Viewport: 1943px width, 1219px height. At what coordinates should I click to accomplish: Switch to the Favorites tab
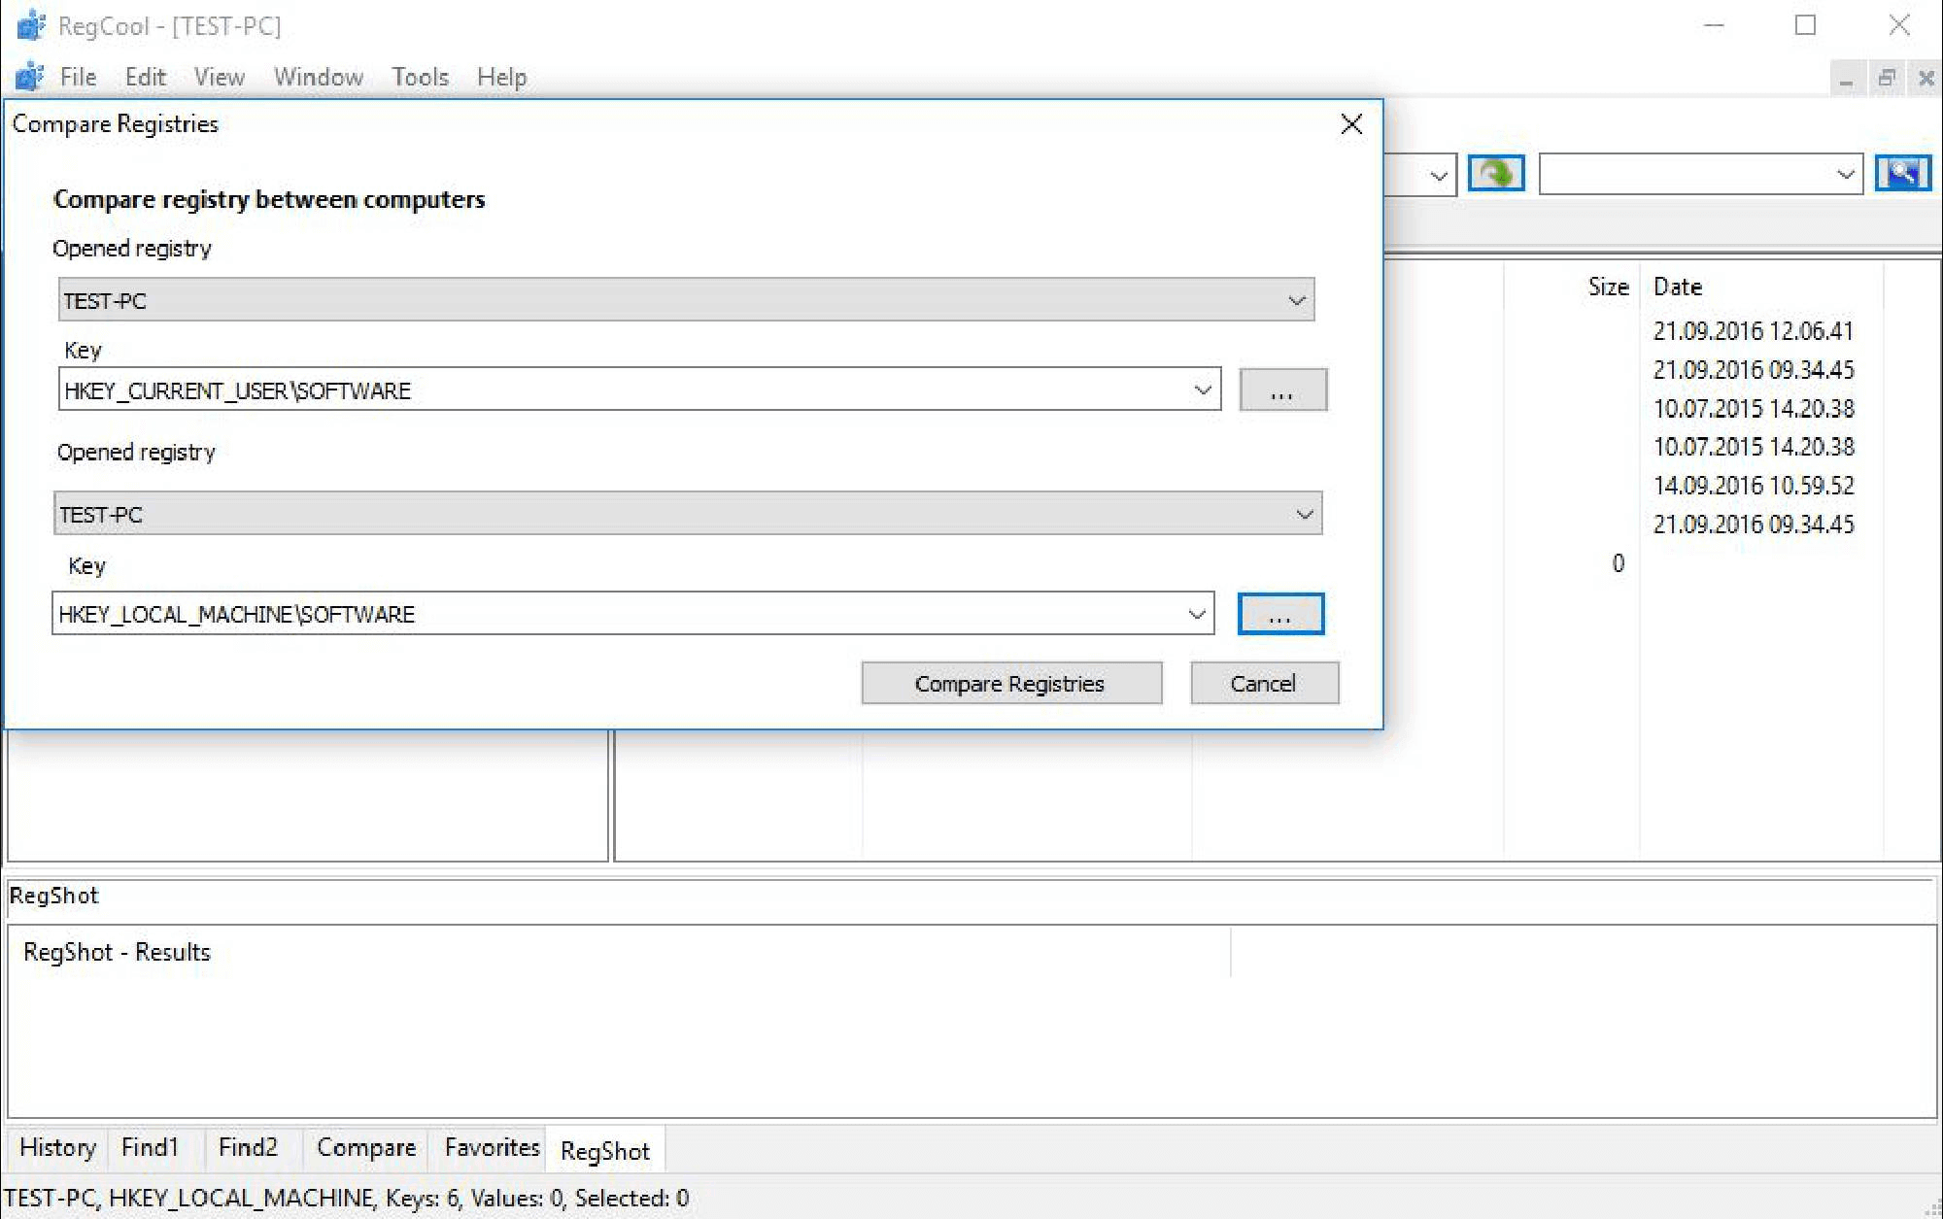click(491, 1147)
